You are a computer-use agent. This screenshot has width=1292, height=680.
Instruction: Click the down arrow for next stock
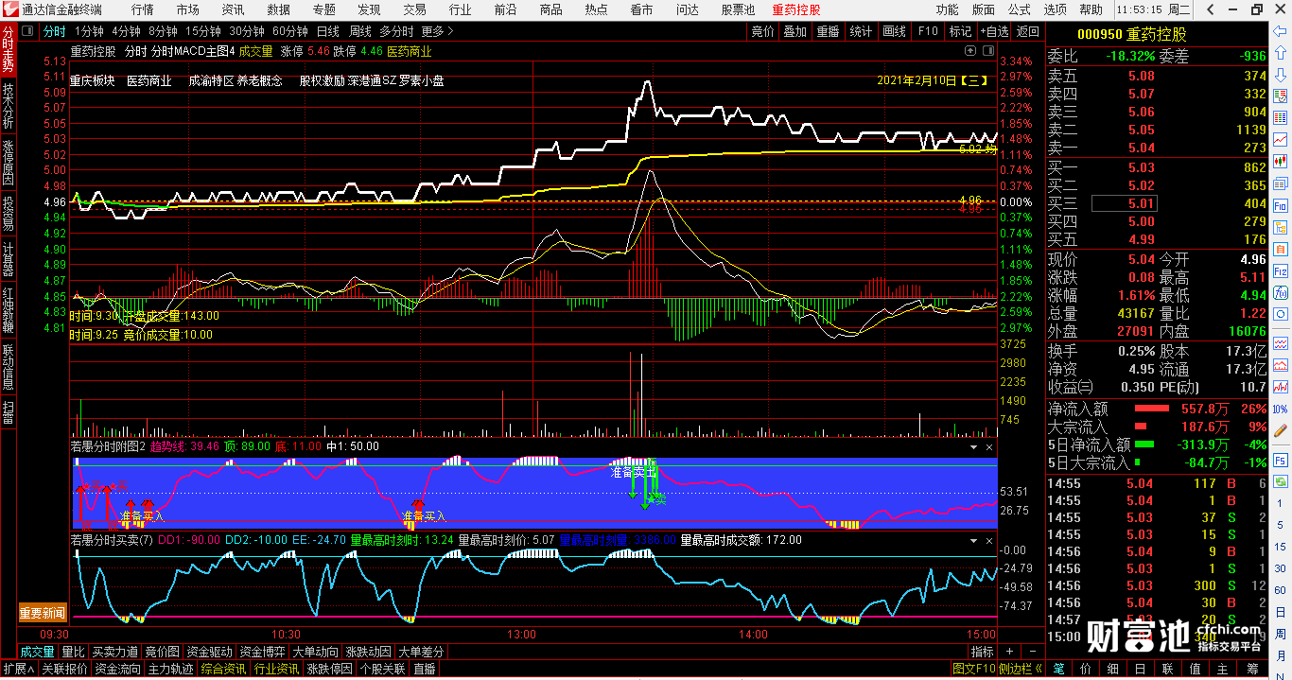[1281, 75]
